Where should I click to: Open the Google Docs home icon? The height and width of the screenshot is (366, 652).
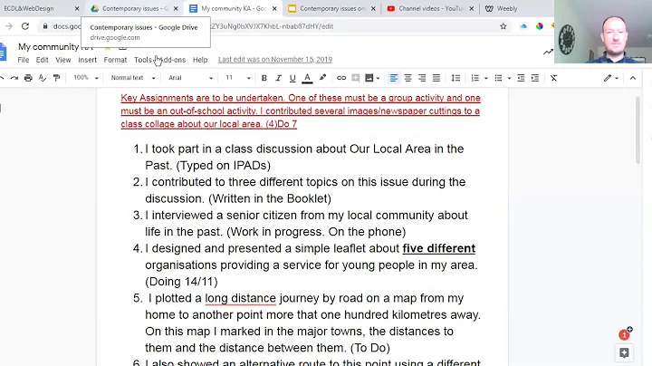tap(3, 52)
